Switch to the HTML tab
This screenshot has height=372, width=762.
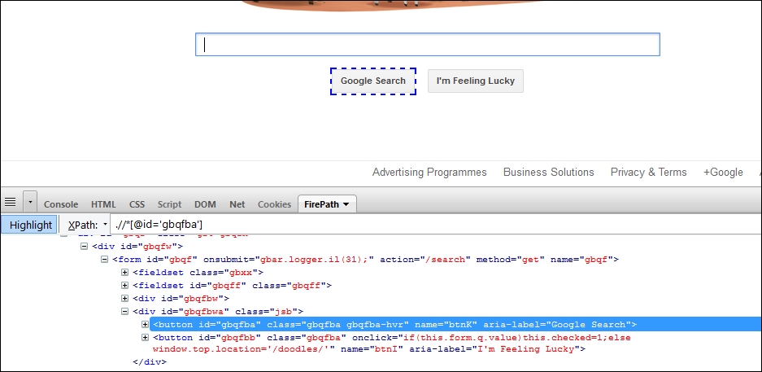tap(103, 204)
